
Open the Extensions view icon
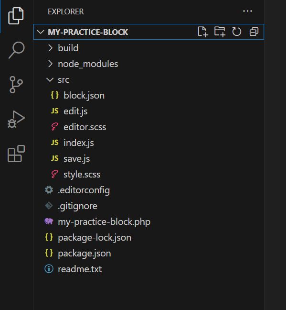tap(16, 154)
